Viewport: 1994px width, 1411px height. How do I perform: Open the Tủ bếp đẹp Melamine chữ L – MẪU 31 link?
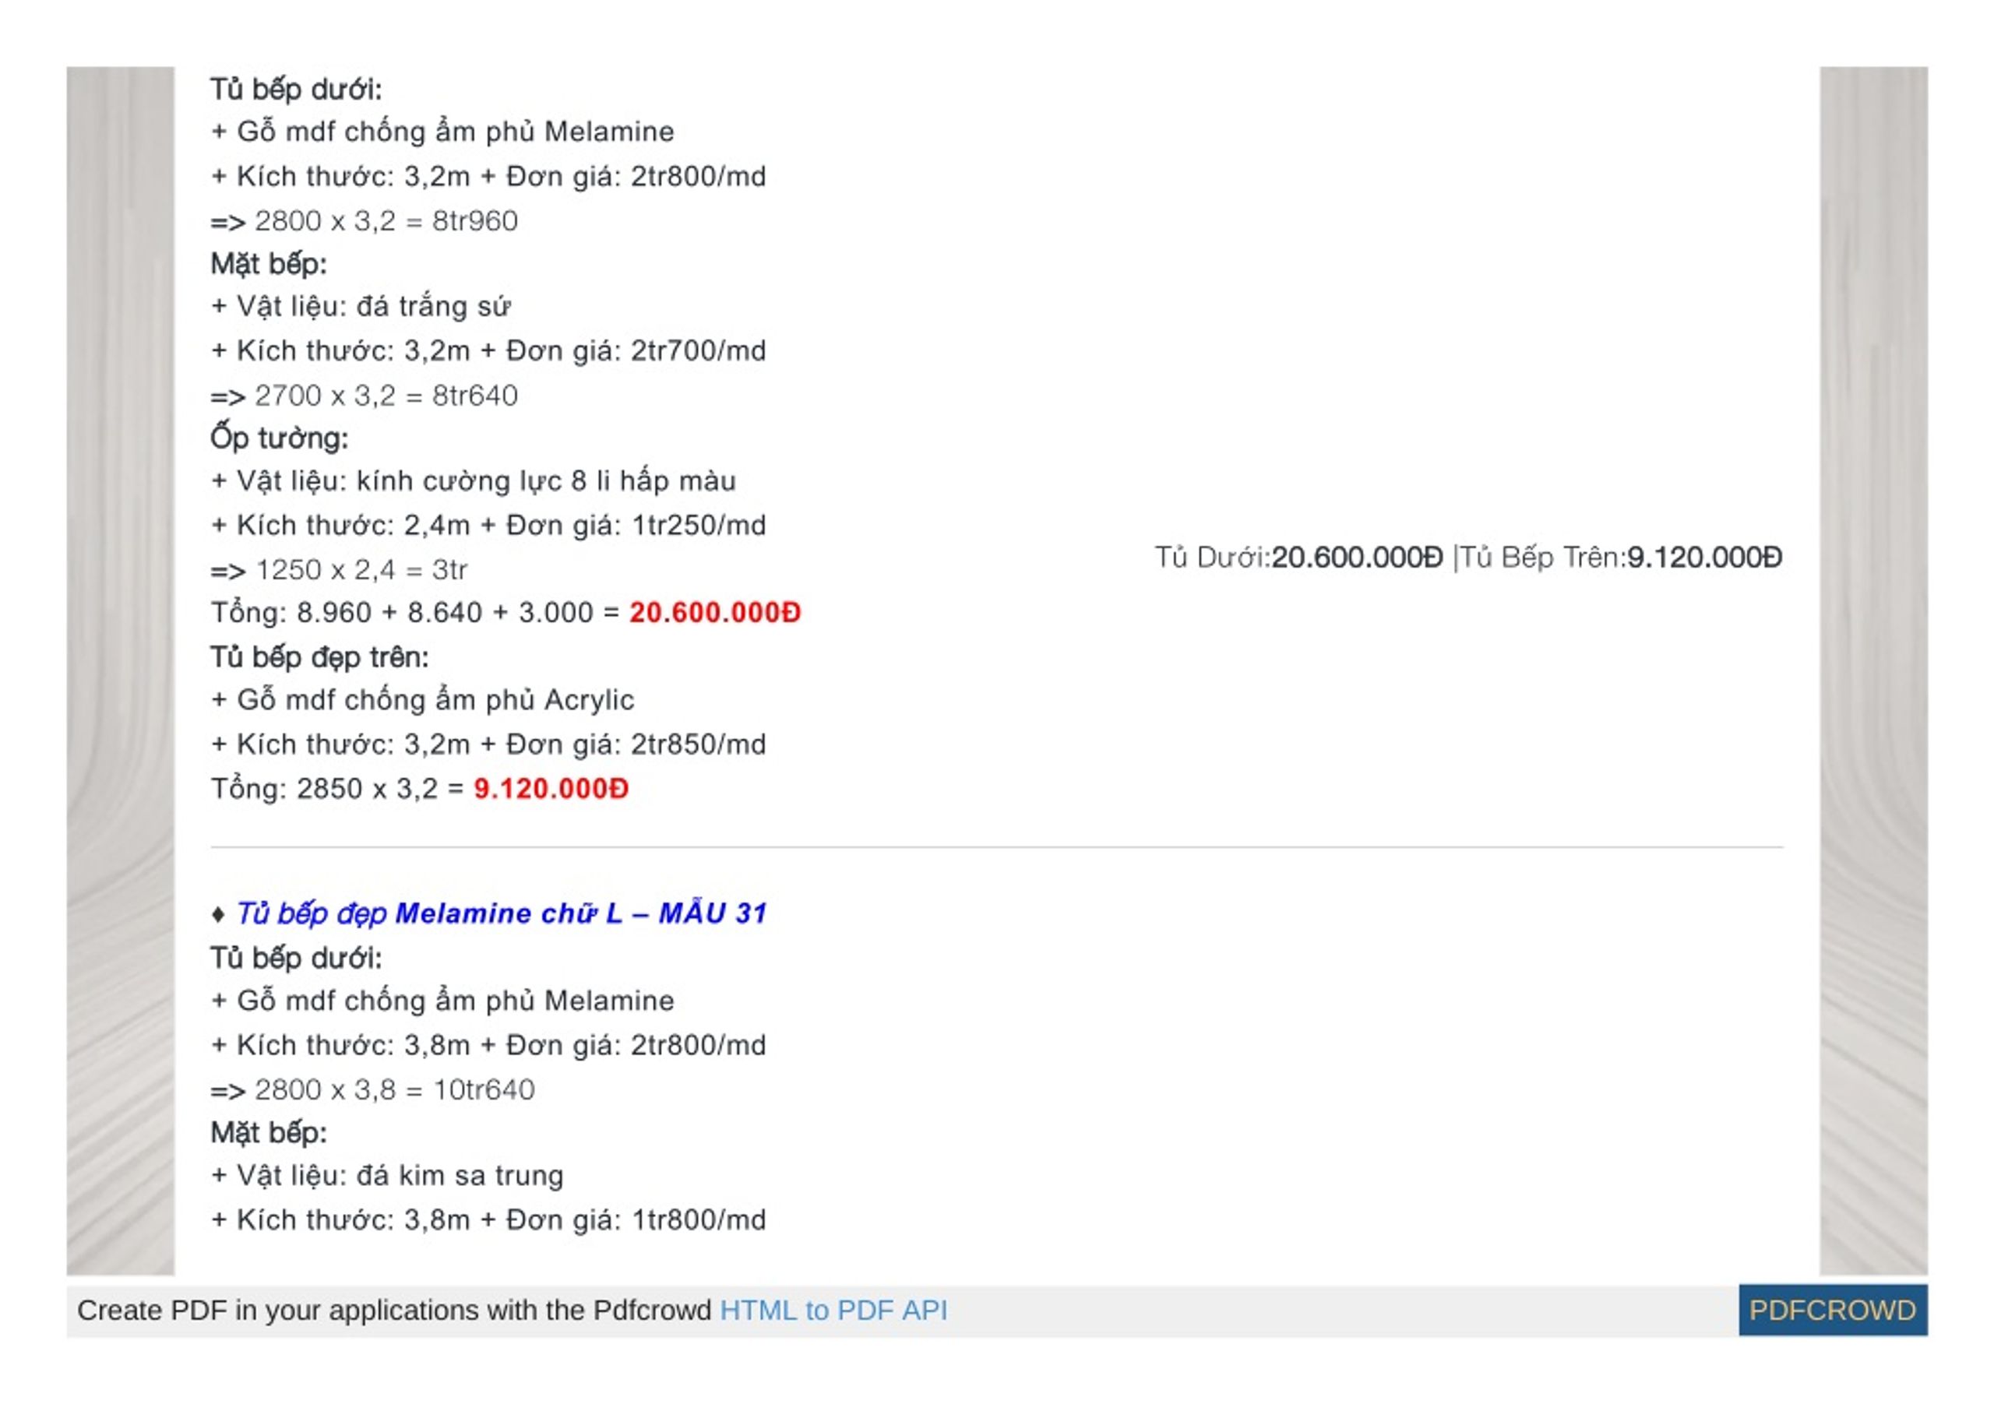(502, 913)
